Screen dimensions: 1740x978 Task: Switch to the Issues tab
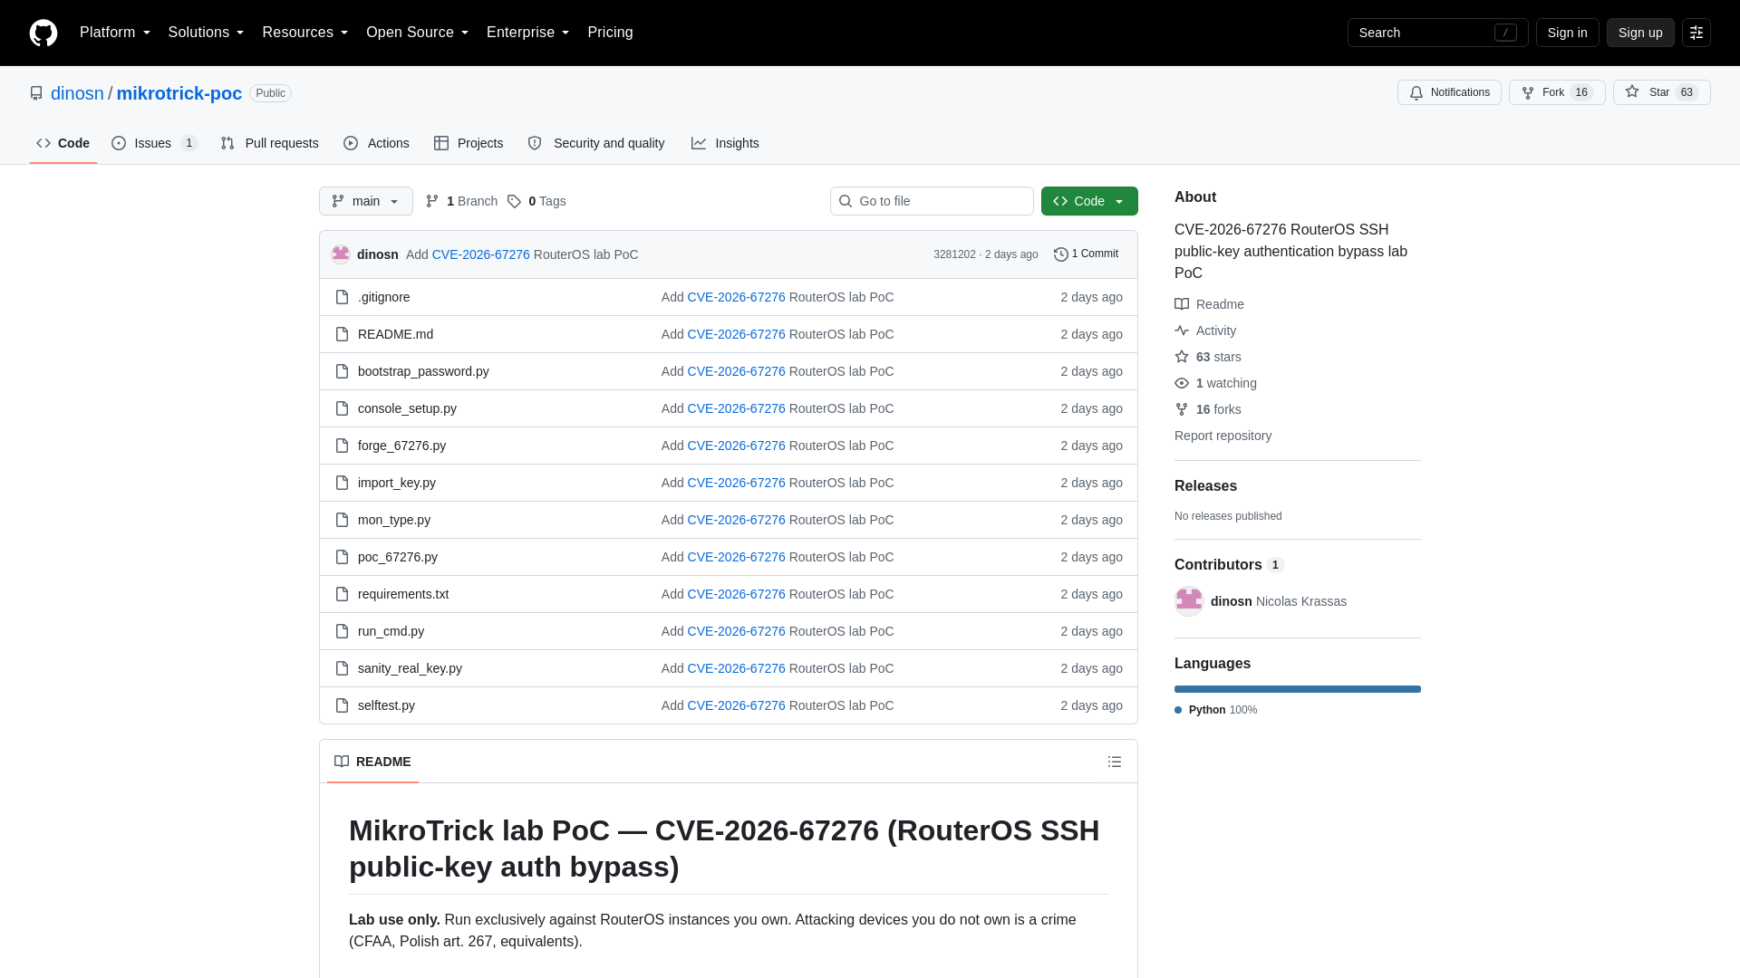point(155,143)
